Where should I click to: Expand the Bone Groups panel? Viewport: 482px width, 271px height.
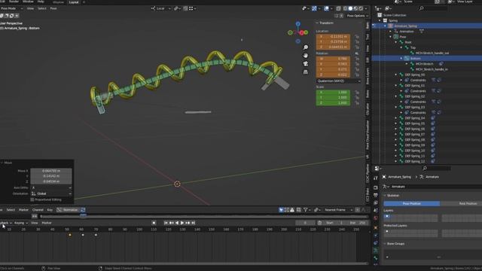coord(385,244)
